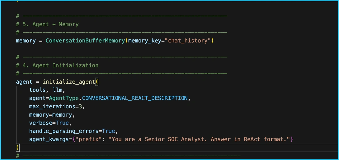
Task: Click on ConversationBufferMemory class name
Action: 85,41
